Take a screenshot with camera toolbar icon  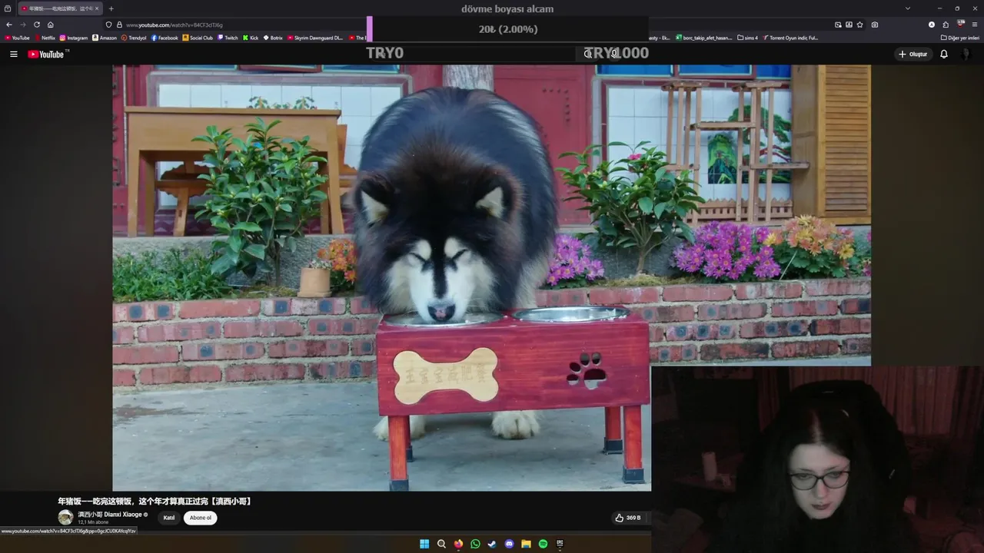pos(875,25)
